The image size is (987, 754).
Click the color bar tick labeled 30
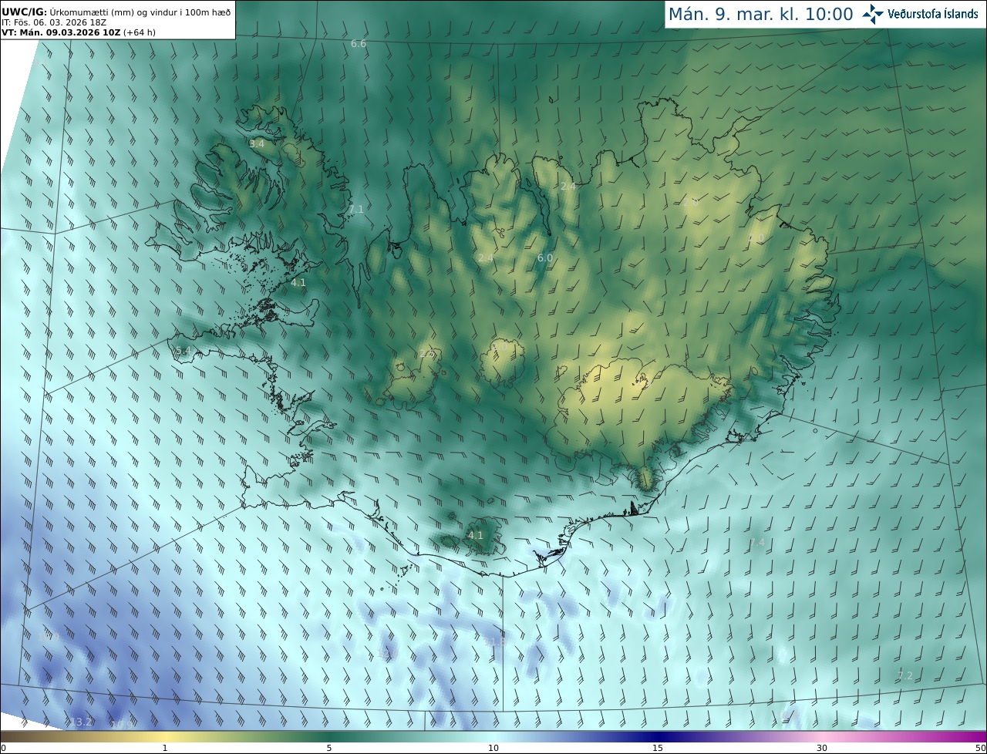click(x=822, y=748)
